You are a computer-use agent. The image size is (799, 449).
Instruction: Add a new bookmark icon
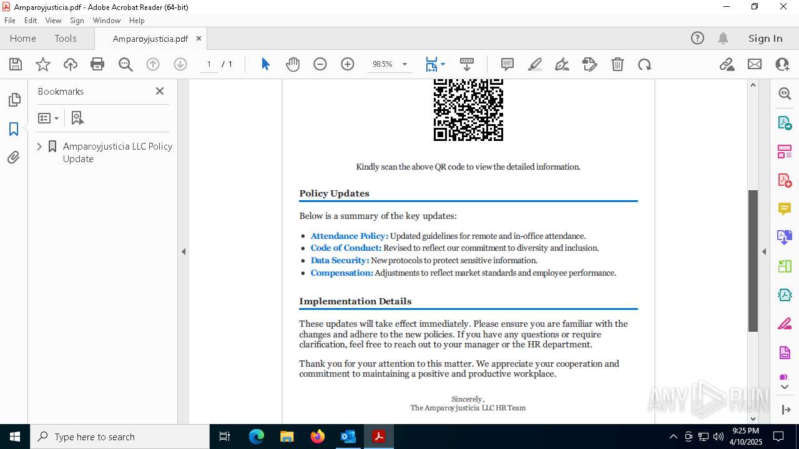click(77, 118)
